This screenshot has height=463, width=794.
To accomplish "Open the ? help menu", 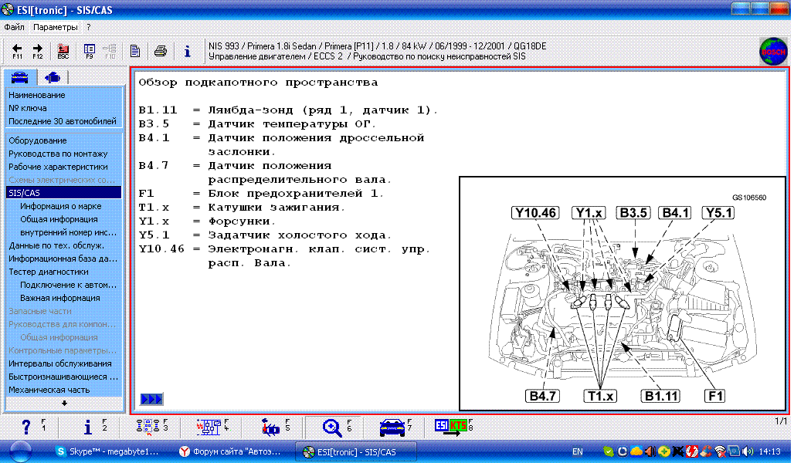I will 89,27.
